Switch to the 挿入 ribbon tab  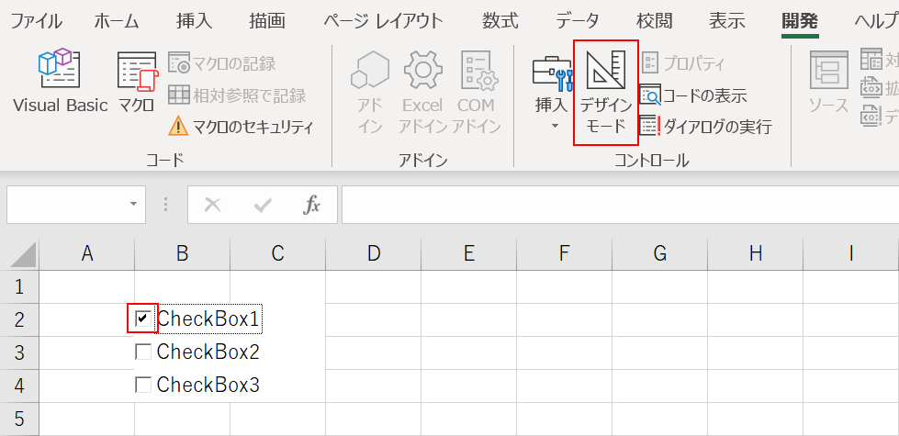click(195, 22)
